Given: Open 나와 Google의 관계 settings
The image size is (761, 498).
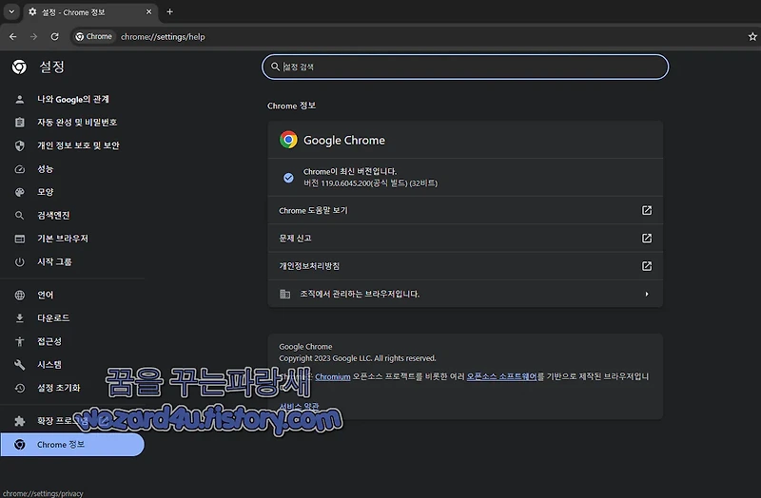Looking at the screenshot, I should (x=73, y=100).
